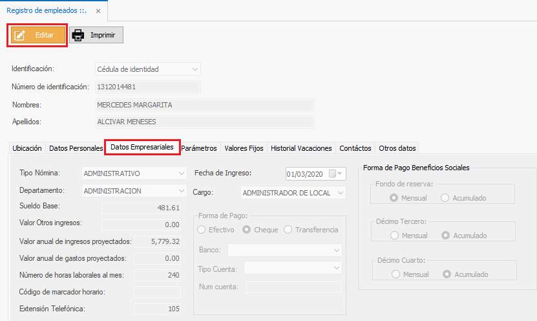Click the Editar pencil icon
This screenshot has width=537, height=321.
19,35
